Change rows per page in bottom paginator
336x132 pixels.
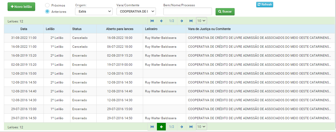point(201,127)
